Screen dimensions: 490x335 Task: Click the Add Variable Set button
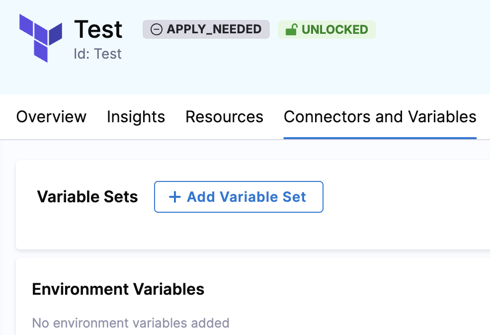[239, 197]
